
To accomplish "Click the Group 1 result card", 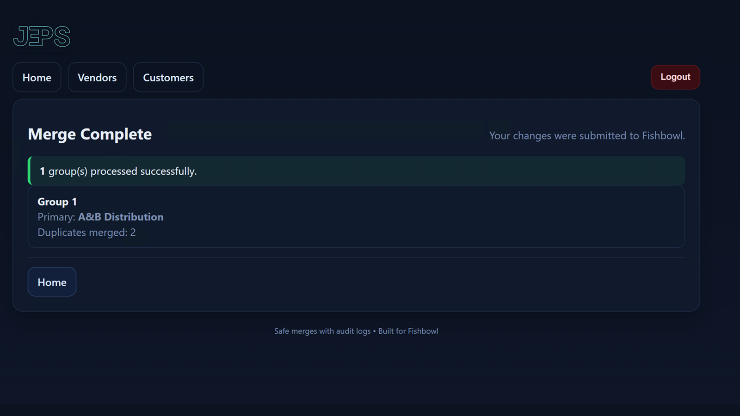I will tap(356, 216).
